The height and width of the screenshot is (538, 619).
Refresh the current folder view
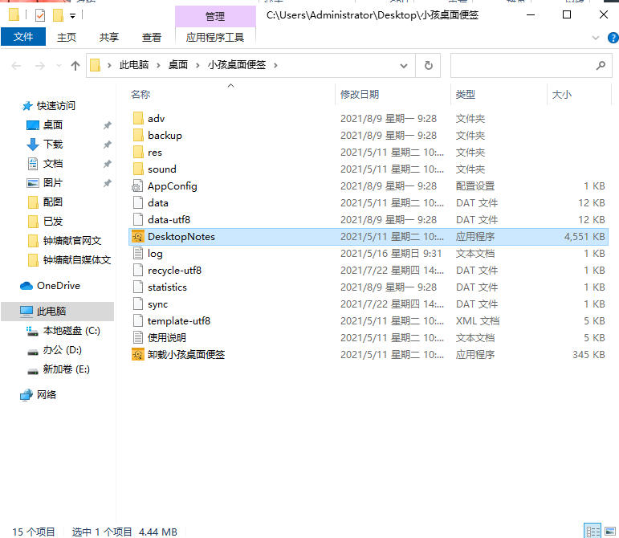coord(429,66)
